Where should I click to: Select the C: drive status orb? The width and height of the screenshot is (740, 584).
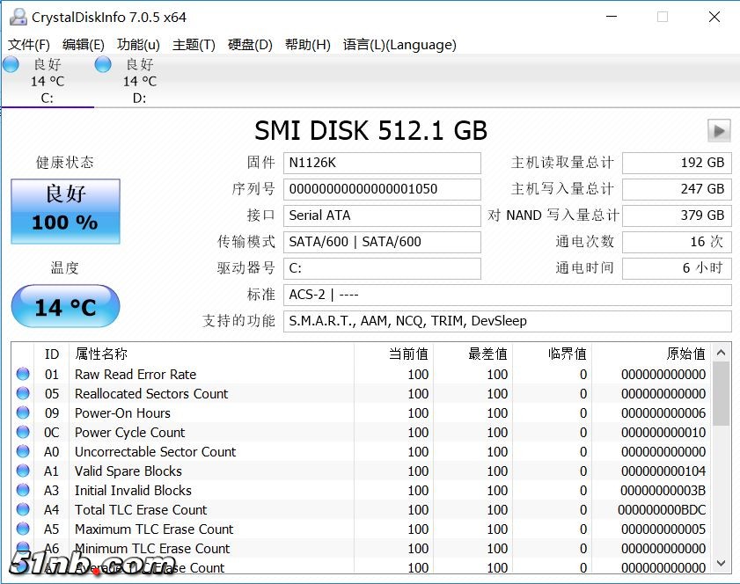11,64
